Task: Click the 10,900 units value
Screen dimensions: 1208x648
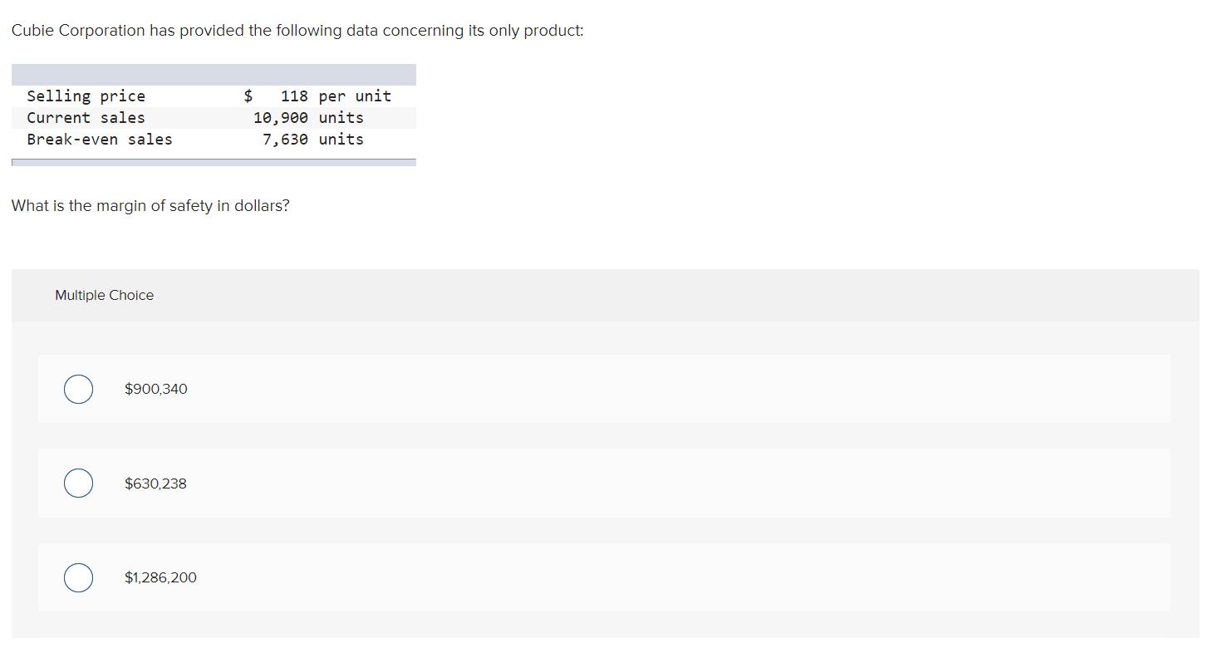Action: (308, 118)
